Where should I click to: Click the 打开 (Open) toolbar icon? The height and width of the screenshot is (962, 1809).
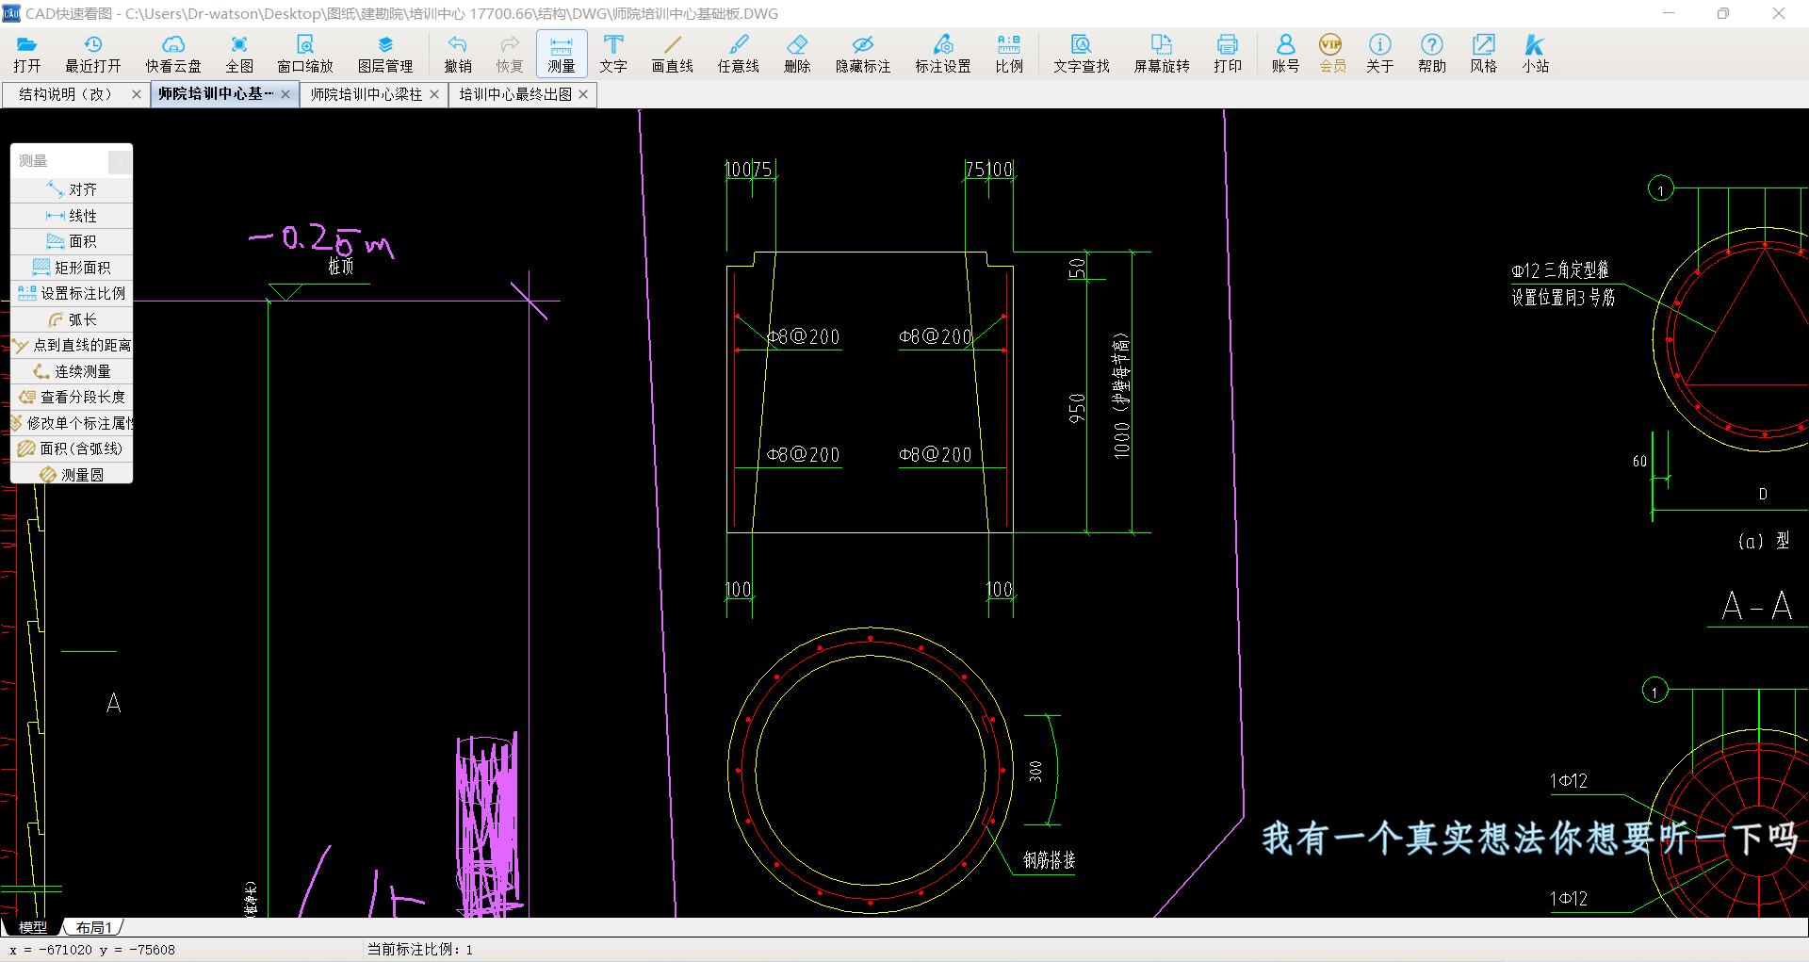coord(27,54)
